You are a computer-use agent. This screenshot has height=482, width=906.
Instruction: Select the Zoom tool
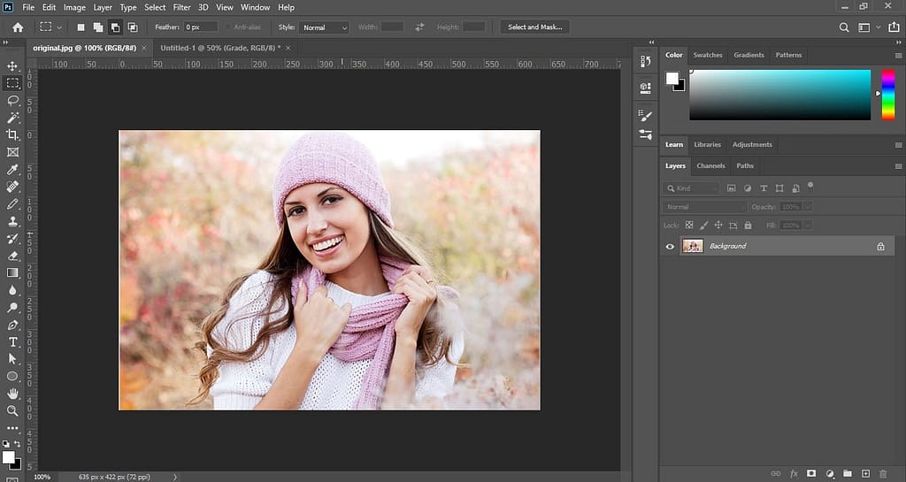[x=12, y=410]
